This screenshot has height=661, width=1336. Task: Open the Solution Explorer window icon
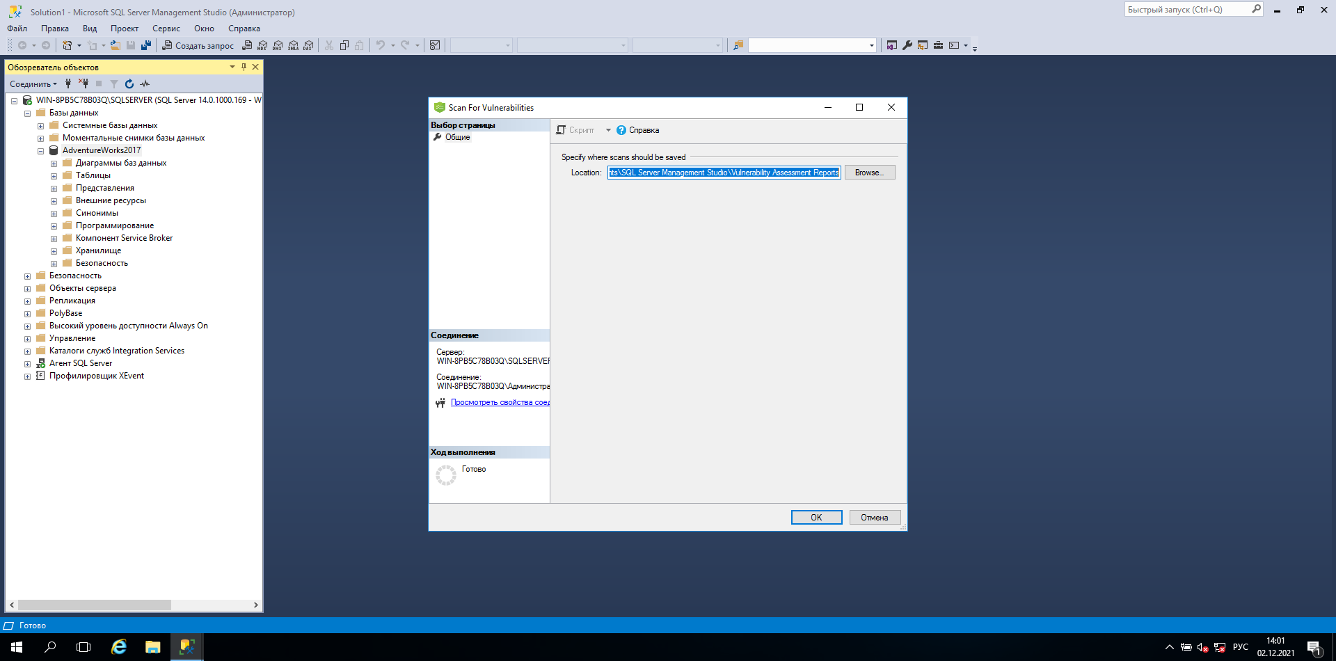tap(892, 45)
